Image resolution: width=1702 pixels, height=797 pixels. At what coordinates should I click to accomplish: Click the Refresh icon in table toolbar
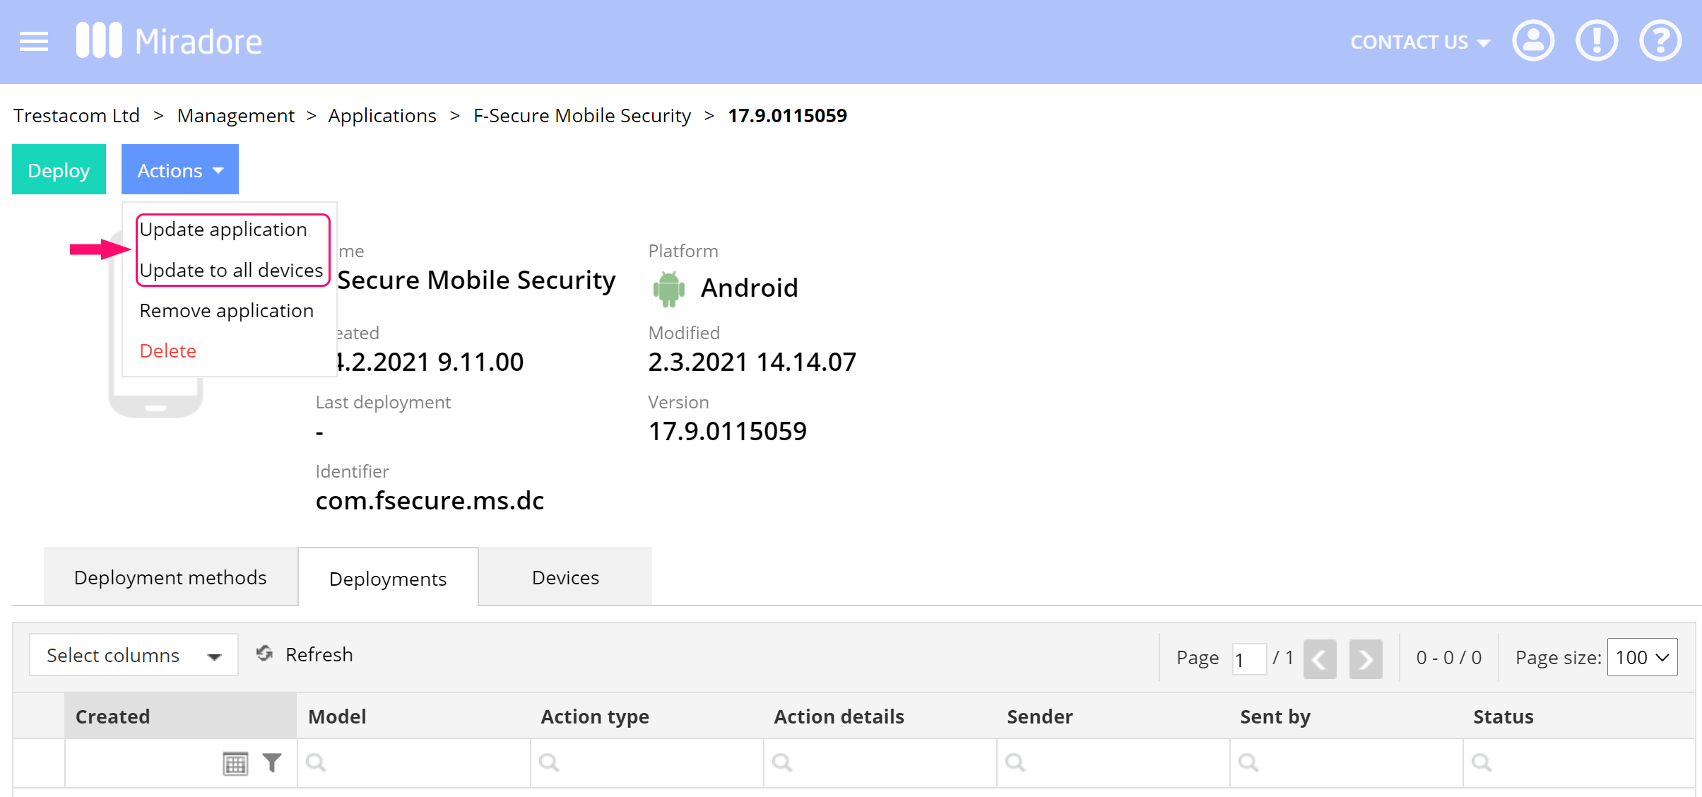[x=265, y=654]
